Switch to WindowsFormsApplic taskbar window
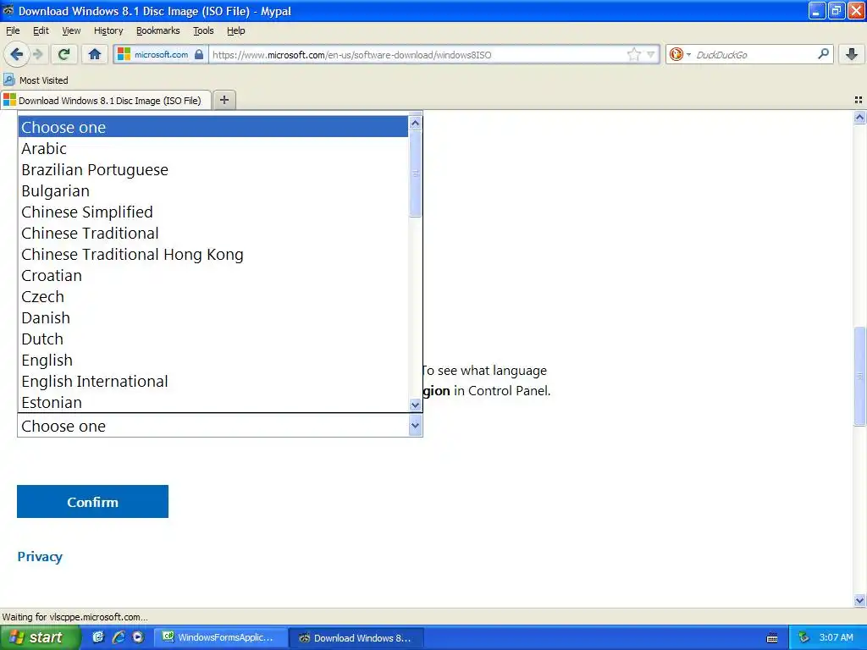This screenshot has height=650, width=867. (x=219, y=637)
